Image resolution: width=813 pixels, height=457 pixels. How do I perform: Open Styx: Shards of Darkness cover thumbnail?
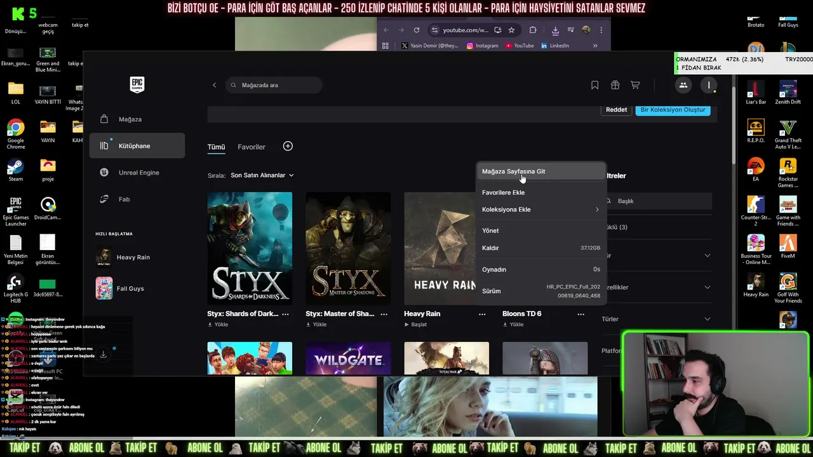click(x=250, y=248)
